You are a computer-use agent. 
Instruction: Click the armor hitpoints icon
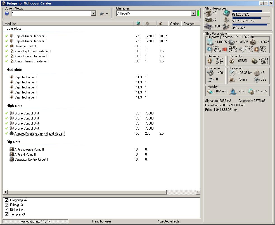point(232,42)
